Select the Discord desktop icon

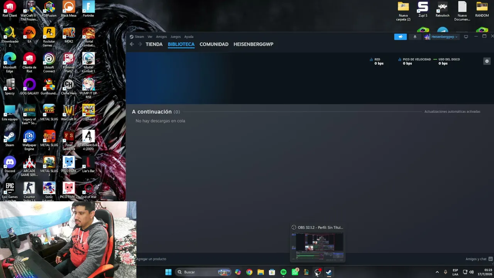tap(10, 165)
